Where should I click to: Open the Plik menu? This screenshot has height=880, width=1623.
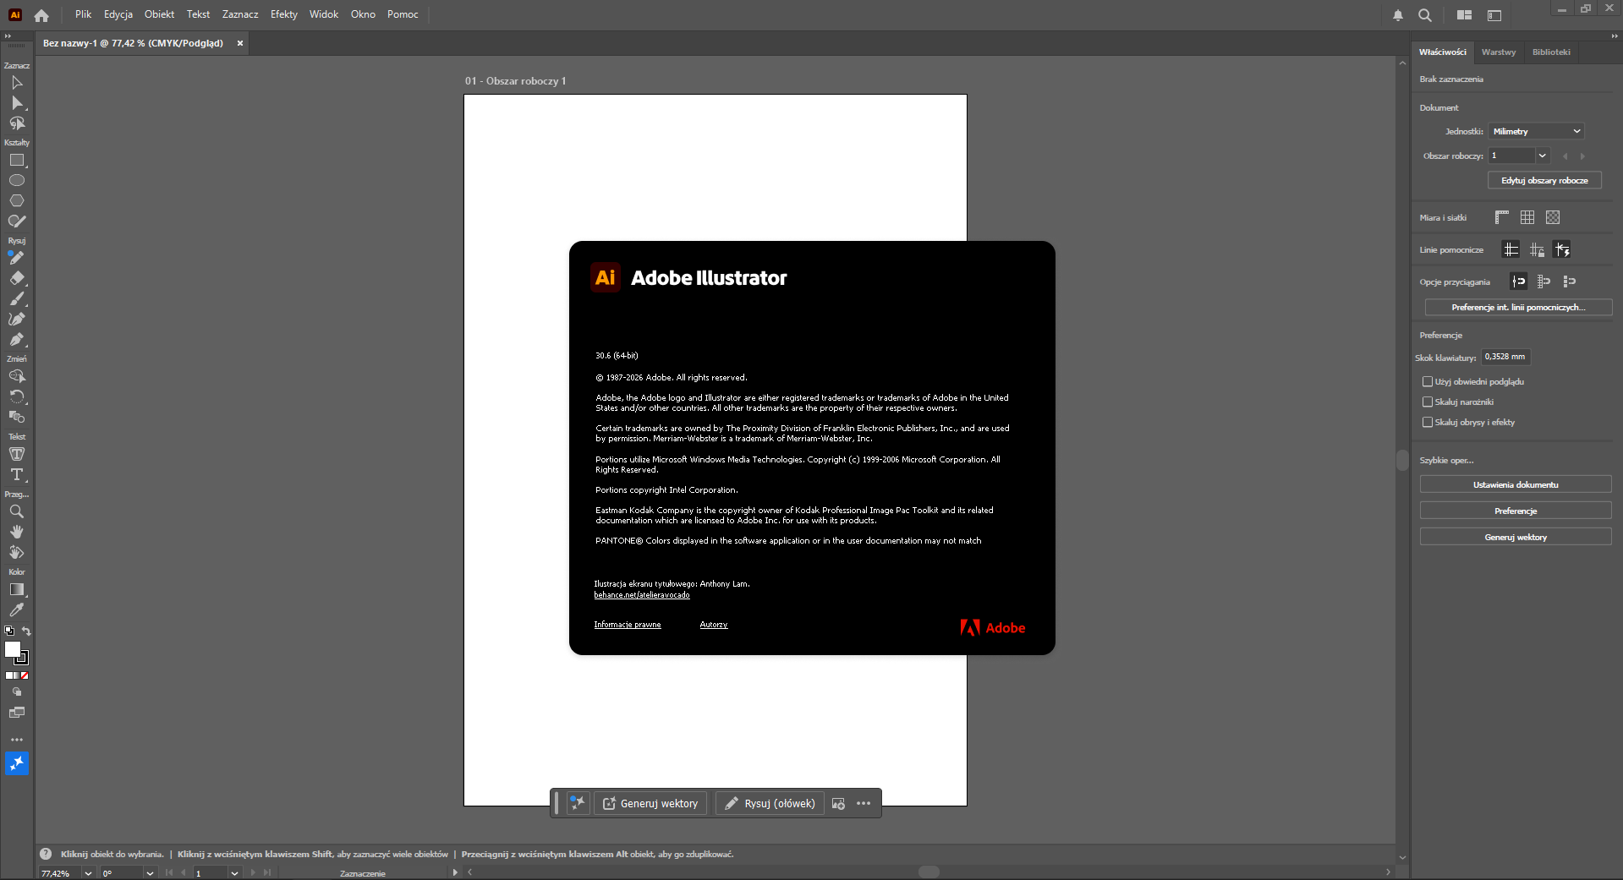[83, 14]
